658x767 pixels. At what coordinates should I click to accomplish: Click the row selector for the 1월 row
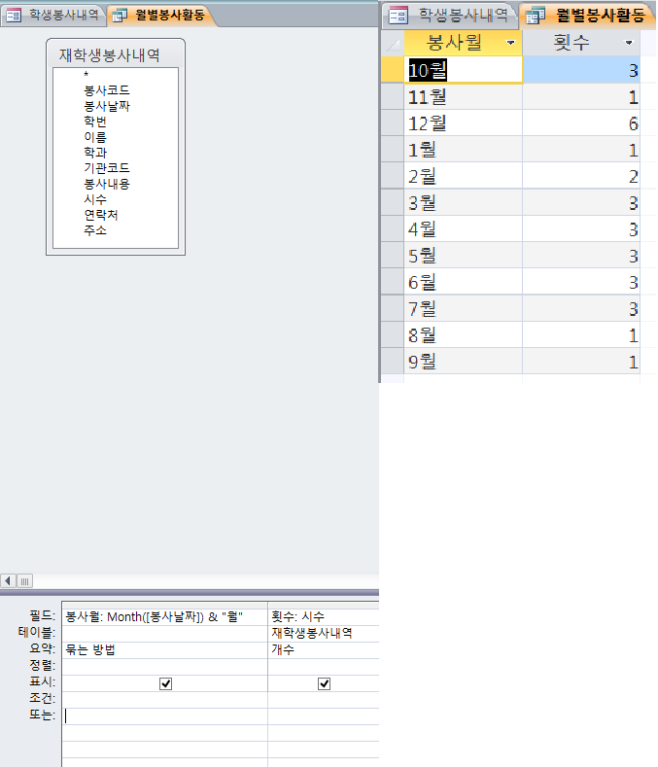(392, 151)
